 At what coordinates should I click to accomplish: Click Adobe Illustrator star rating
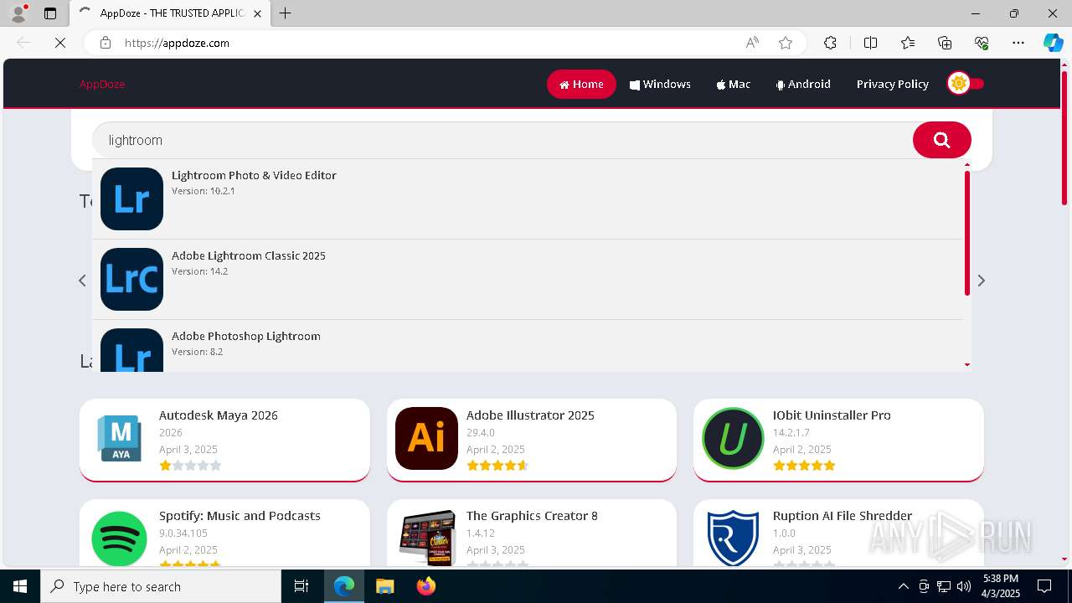[x=497, y=466]
